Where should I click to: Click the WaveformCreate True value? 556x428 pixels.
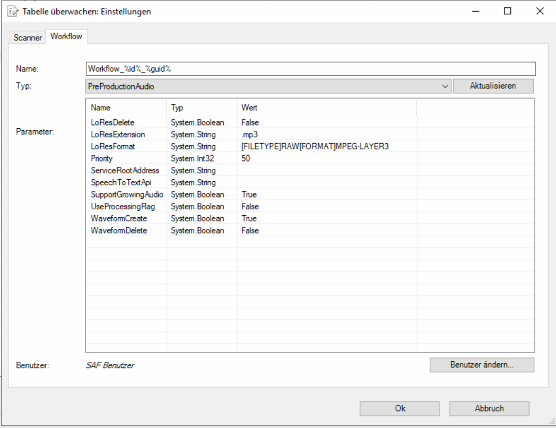tap(249, 218)
